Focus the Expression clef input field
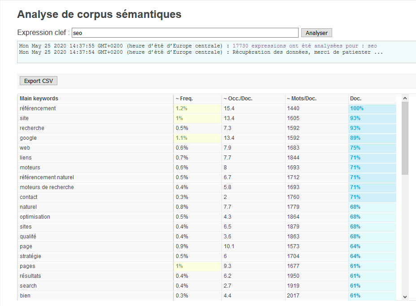Viewport: 416px width, 306px height. coord(185,33)
